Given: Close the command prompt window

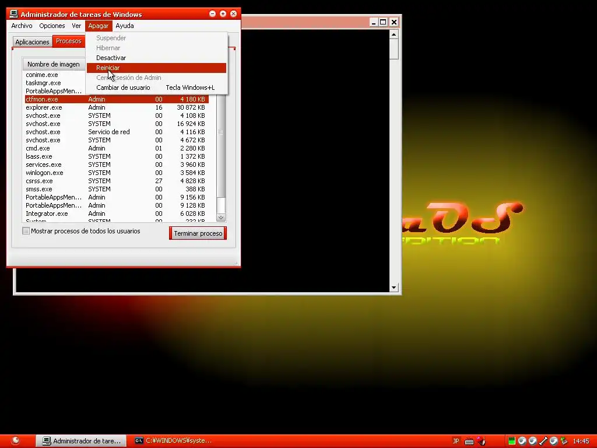Looking at the screenshot, I should coord(394,23).
